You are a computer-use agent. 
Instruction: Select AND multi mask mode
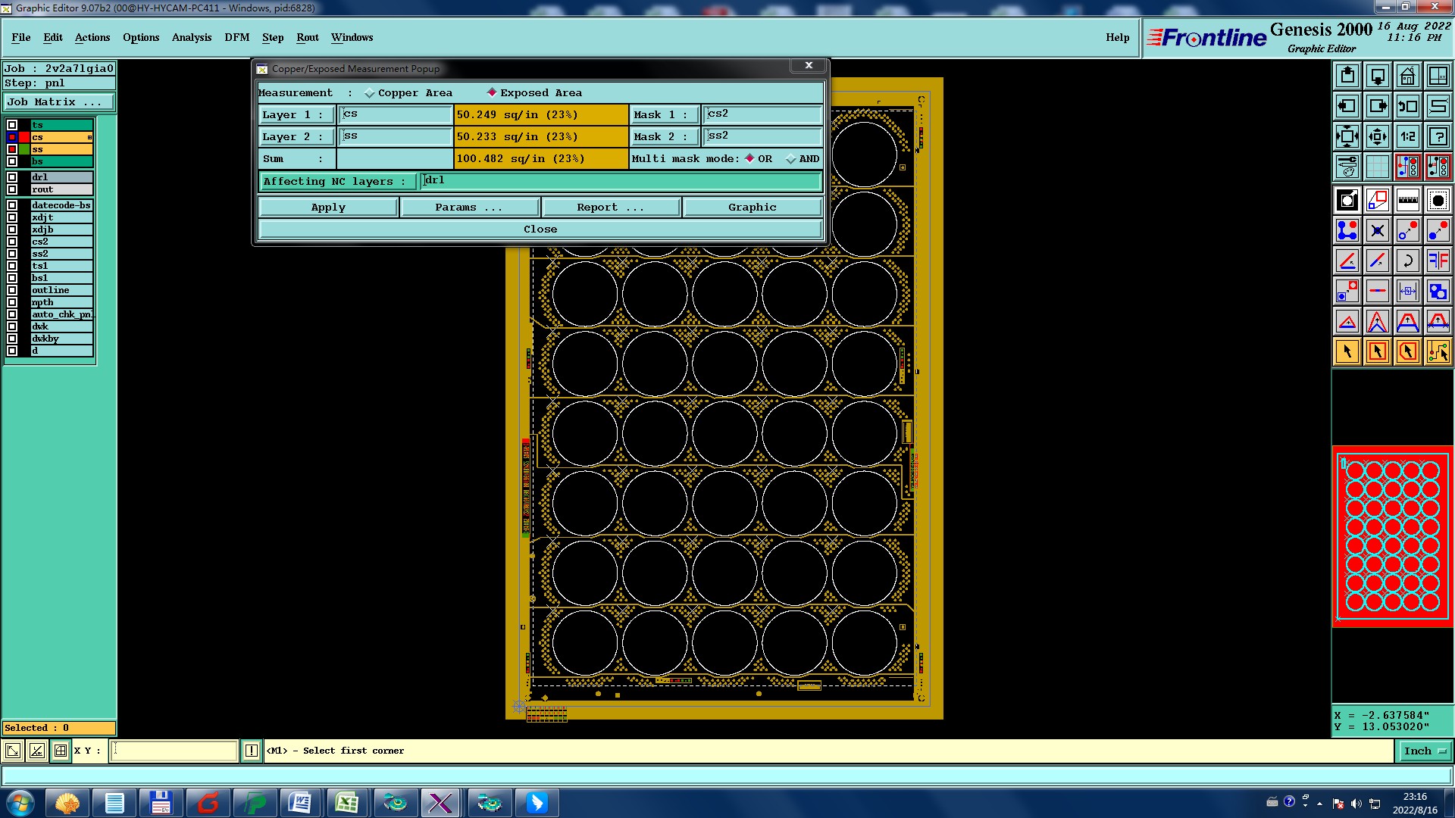(791, 159)
